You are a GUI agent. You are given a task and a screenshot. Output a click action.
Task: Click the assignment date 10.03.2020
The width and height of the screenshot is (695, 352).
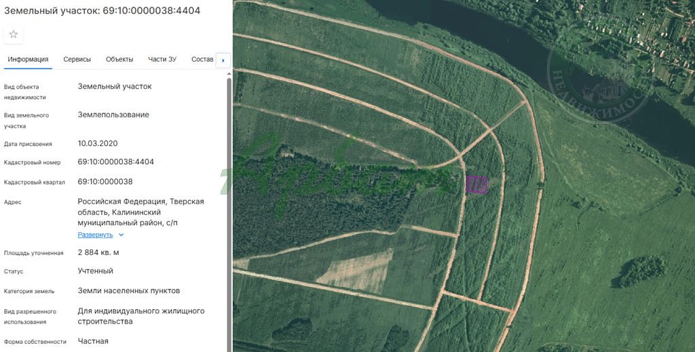point(98,144)
